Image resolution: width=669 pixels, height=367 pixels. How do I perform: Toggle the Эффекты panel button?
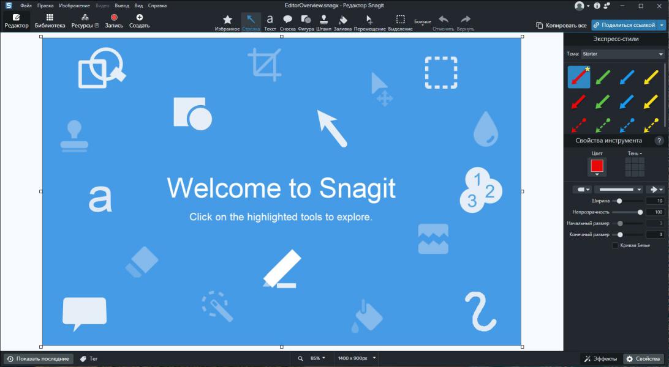(x=600, y=359)
